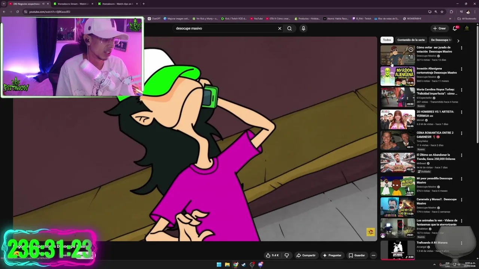Like the video with thumbs-up button
The width and height of the screenshot is (479, 269).
pos(272,256)
